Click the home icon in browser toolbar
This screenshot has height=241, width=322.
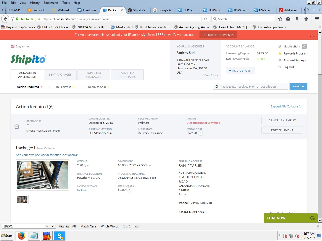(x=306, y=19)
